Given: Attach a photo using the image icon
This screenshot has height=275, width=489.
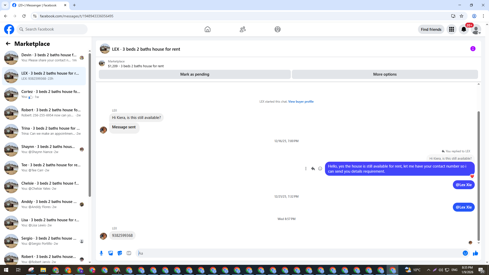Looking at the screenshot, I should 111,253.
